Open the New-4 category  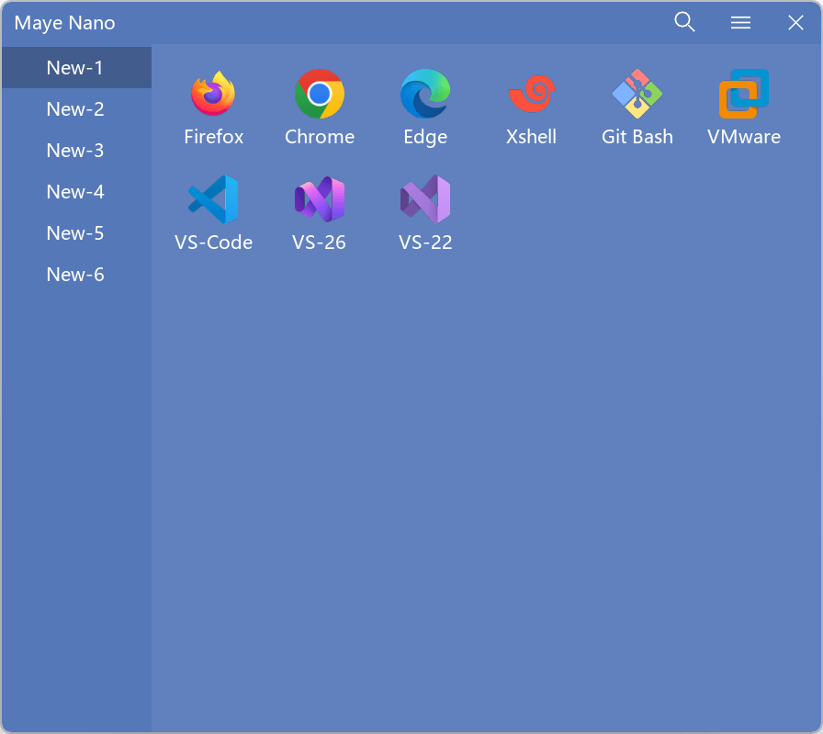coord(75,192)
